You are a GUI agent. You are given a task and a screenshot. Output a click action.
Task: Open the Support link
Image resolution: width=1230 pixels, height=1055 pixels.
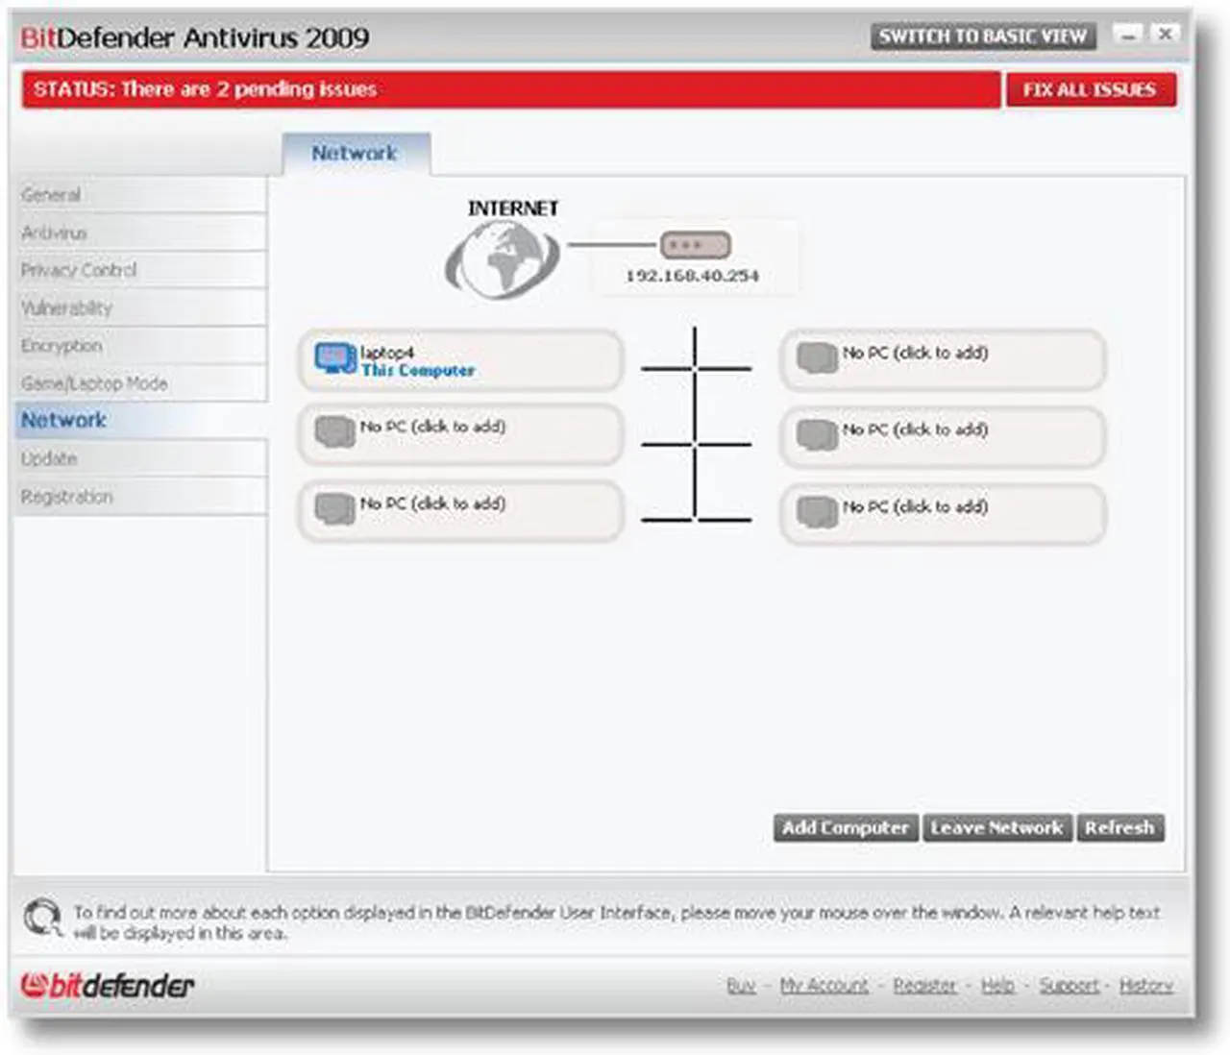pyautogui.click(x=1069, y=985)
